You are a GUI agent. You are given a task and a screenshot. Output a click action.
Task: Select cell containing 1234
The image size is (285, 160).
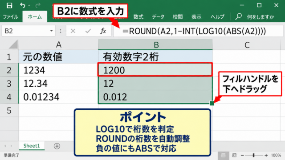[58, 70]
